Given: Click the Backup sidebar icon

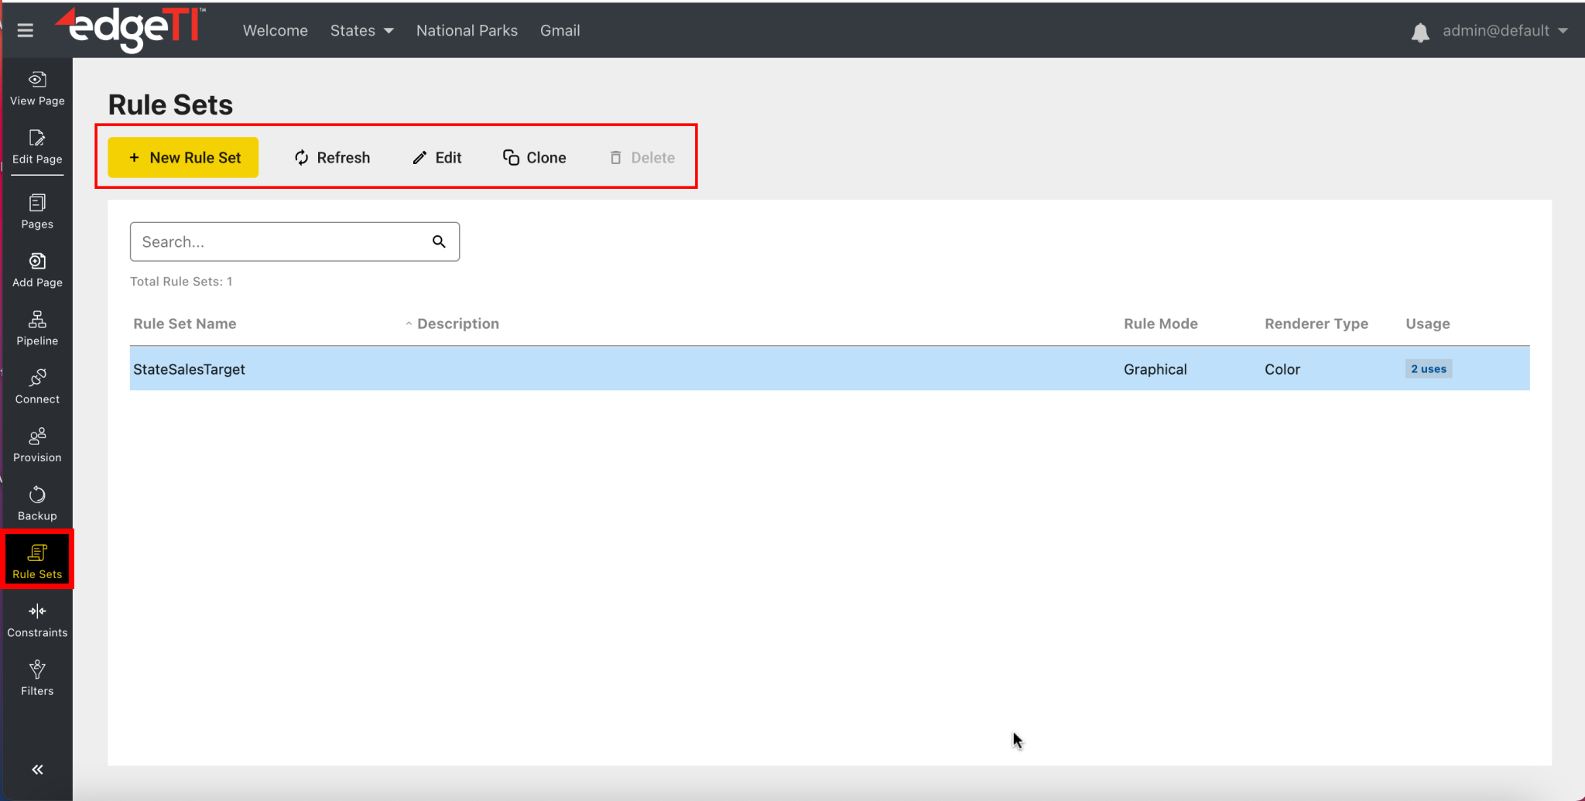Looking at the screenshot, I should pos(36,495).
